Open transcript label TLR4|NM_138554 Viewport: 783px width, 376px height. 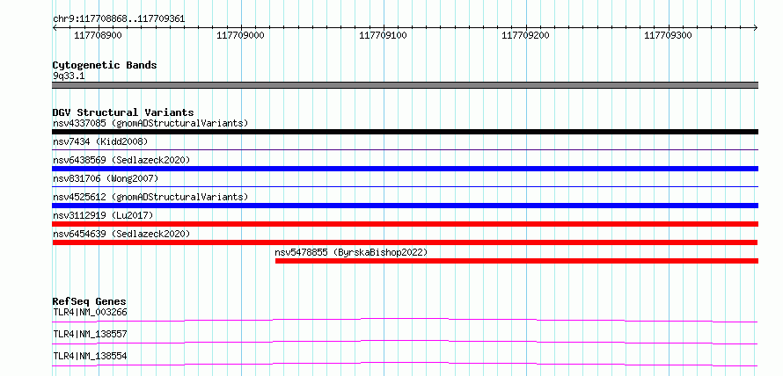90,356
